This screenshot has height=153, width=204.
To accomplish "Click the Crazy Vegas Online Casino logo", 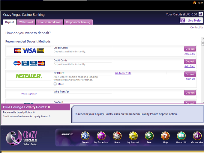I will (x=22, y=138).
